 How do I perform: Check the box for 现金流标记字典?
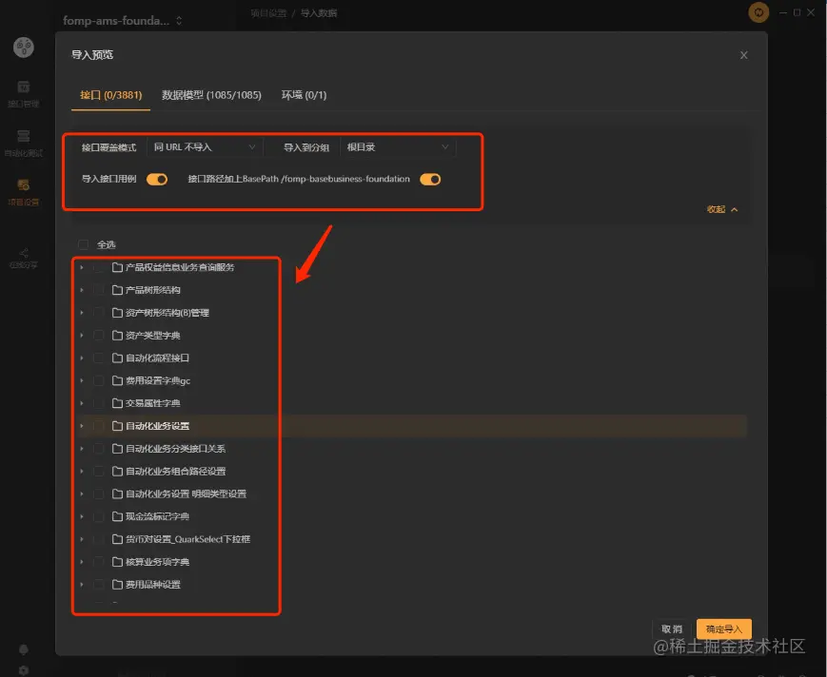(99, 516)
